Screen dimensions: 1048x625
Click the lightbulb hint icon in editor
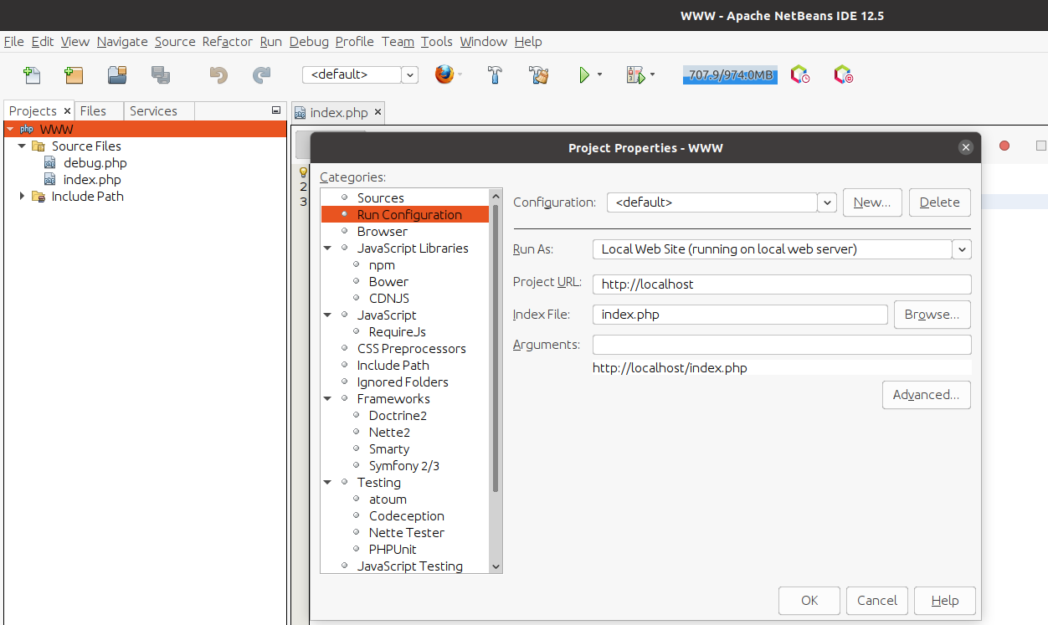[x=303, y=172]
